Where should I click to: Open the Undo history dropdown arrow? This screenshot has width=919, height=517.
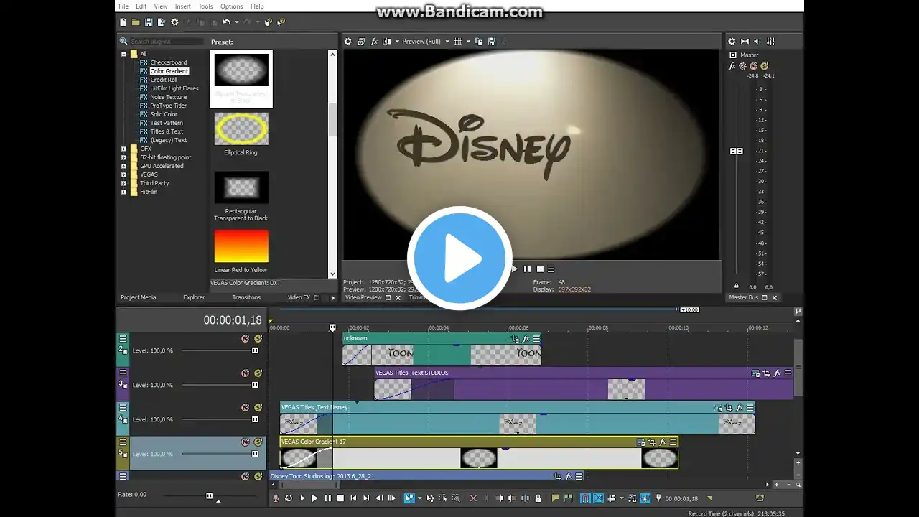pyautogui.click(x=238, y=22)
